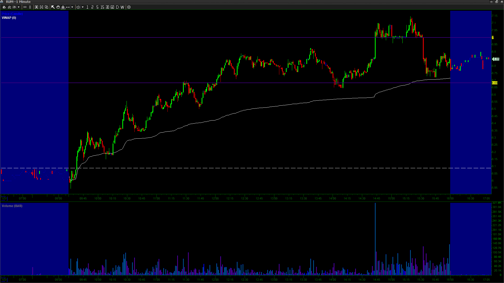Click the yellow 6.68 price level marker

(x=495, y=83)
